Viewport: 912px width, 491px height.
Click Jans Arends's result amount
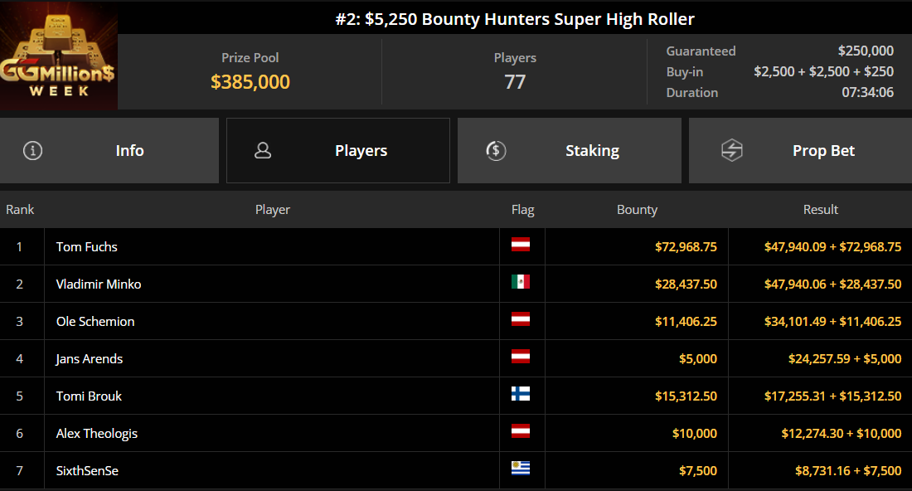[844, 359]
